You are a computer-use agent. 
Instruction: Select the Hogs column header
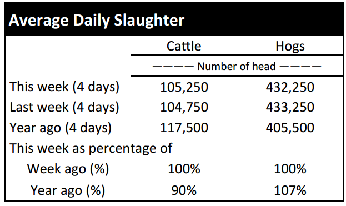(290, 47)
